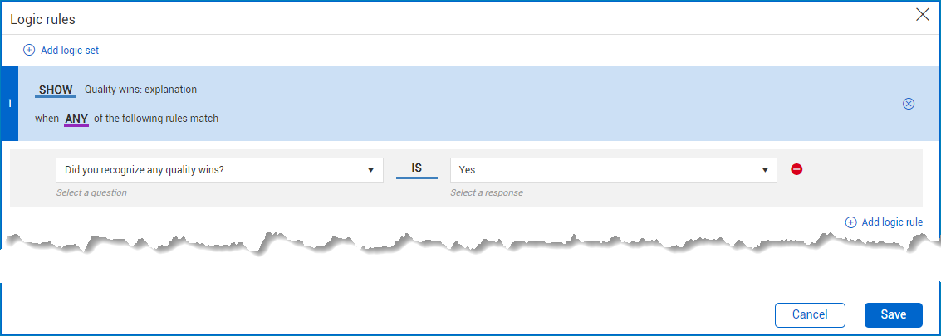This screenshot has height=336, width=941.
Task: Toggle the ANY match condition
Action: click(76, 119)
